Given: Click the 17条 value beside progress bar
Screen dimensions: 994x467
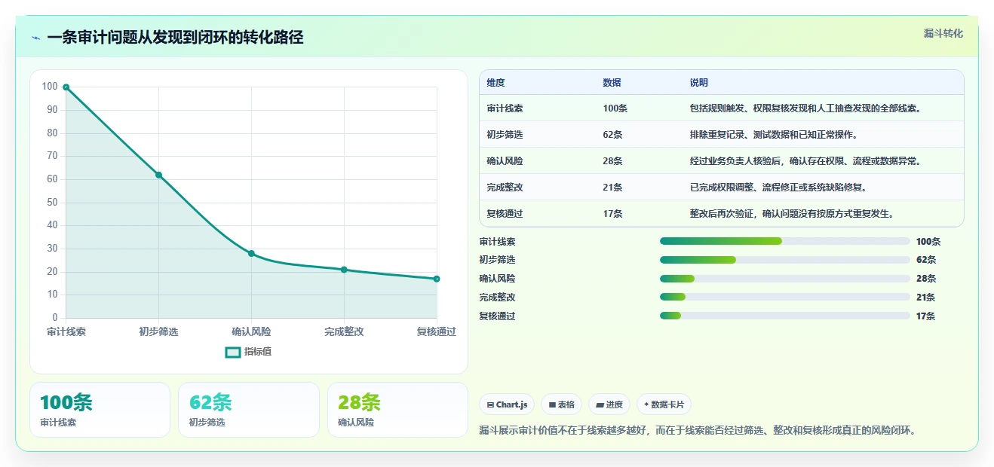Looking at the screenshot, I should (925, 316).
